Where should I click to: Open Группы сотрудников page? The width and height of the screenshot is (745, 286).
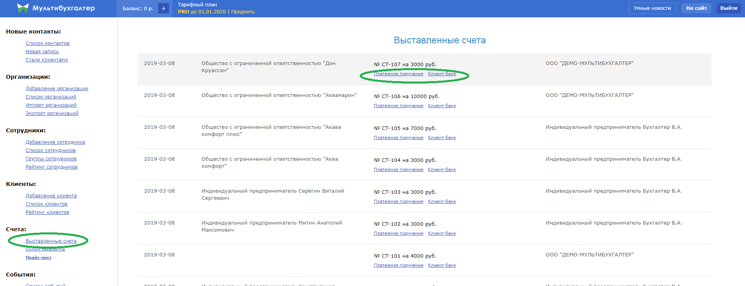pos(51,159)
